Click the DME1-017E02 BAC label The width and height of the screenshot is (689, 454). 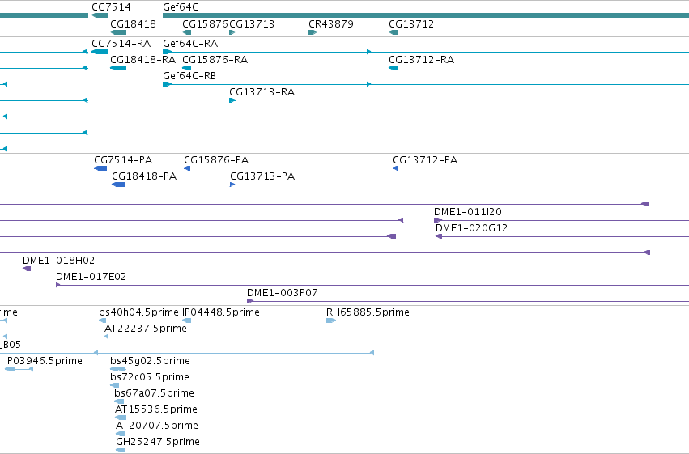[91, 277]
